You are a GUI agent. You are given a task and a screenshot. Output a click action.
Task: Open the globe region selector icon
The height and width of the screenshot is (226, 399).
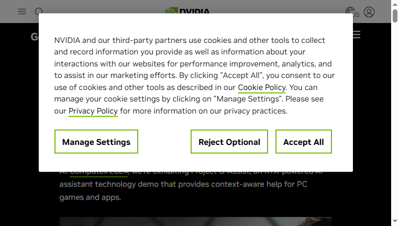tap(350, 10)
